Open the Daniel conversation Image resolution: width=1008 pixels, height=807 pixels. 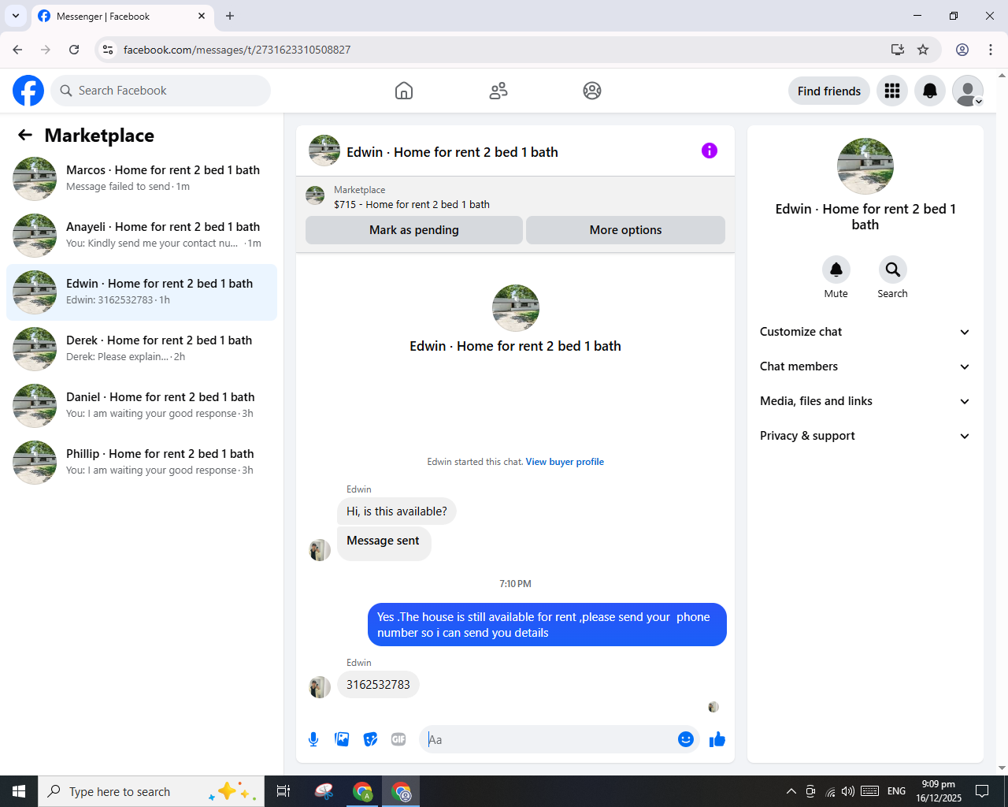pos(142,406)
